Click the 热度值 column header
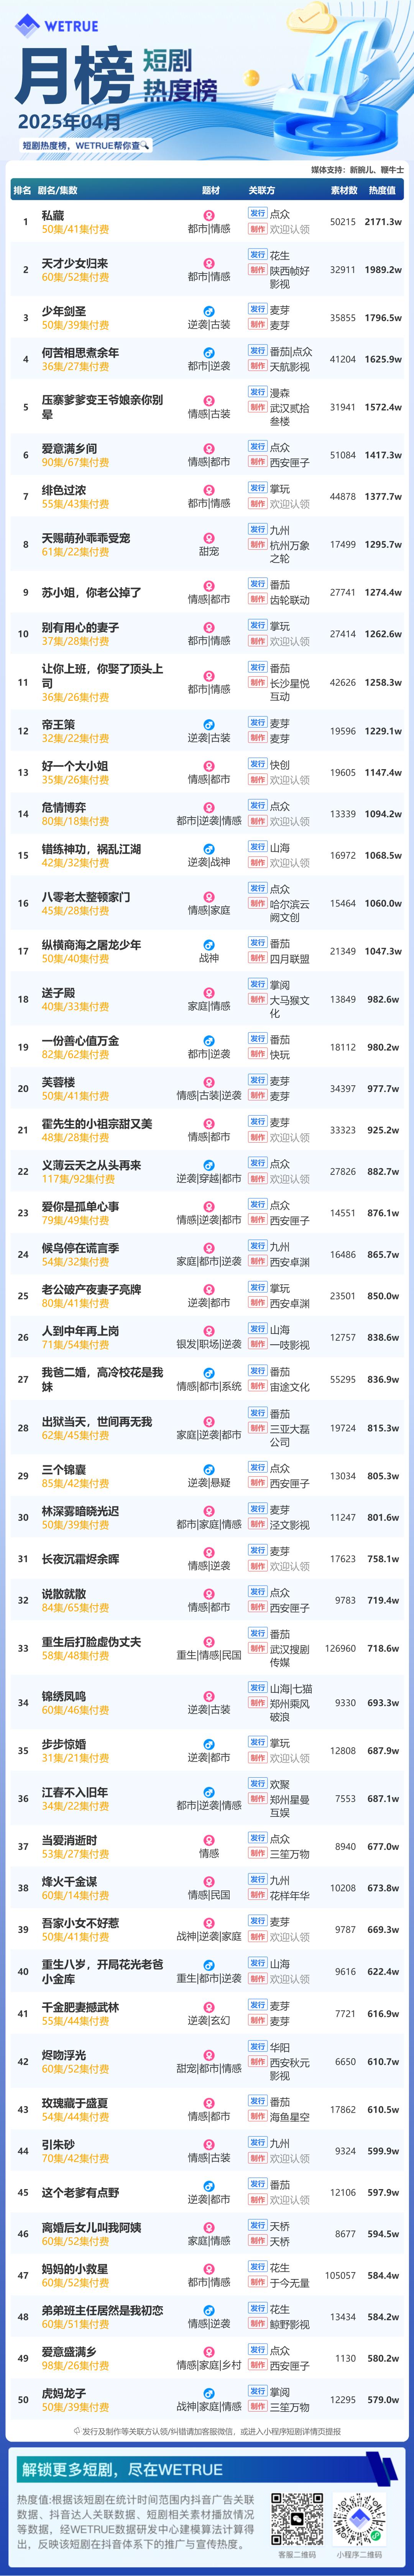Image resolution: width=414 pixels, height=2576 pixels. tap(382, 190)
